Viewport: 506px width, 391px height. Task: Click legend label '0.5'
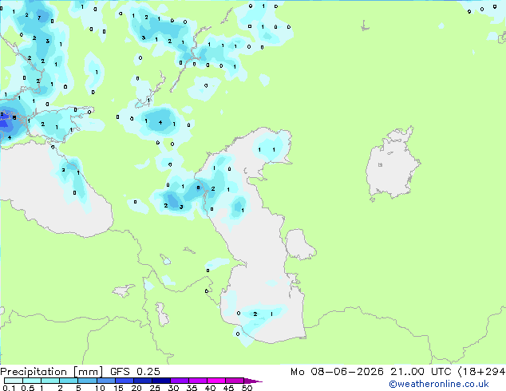point(27,388)
